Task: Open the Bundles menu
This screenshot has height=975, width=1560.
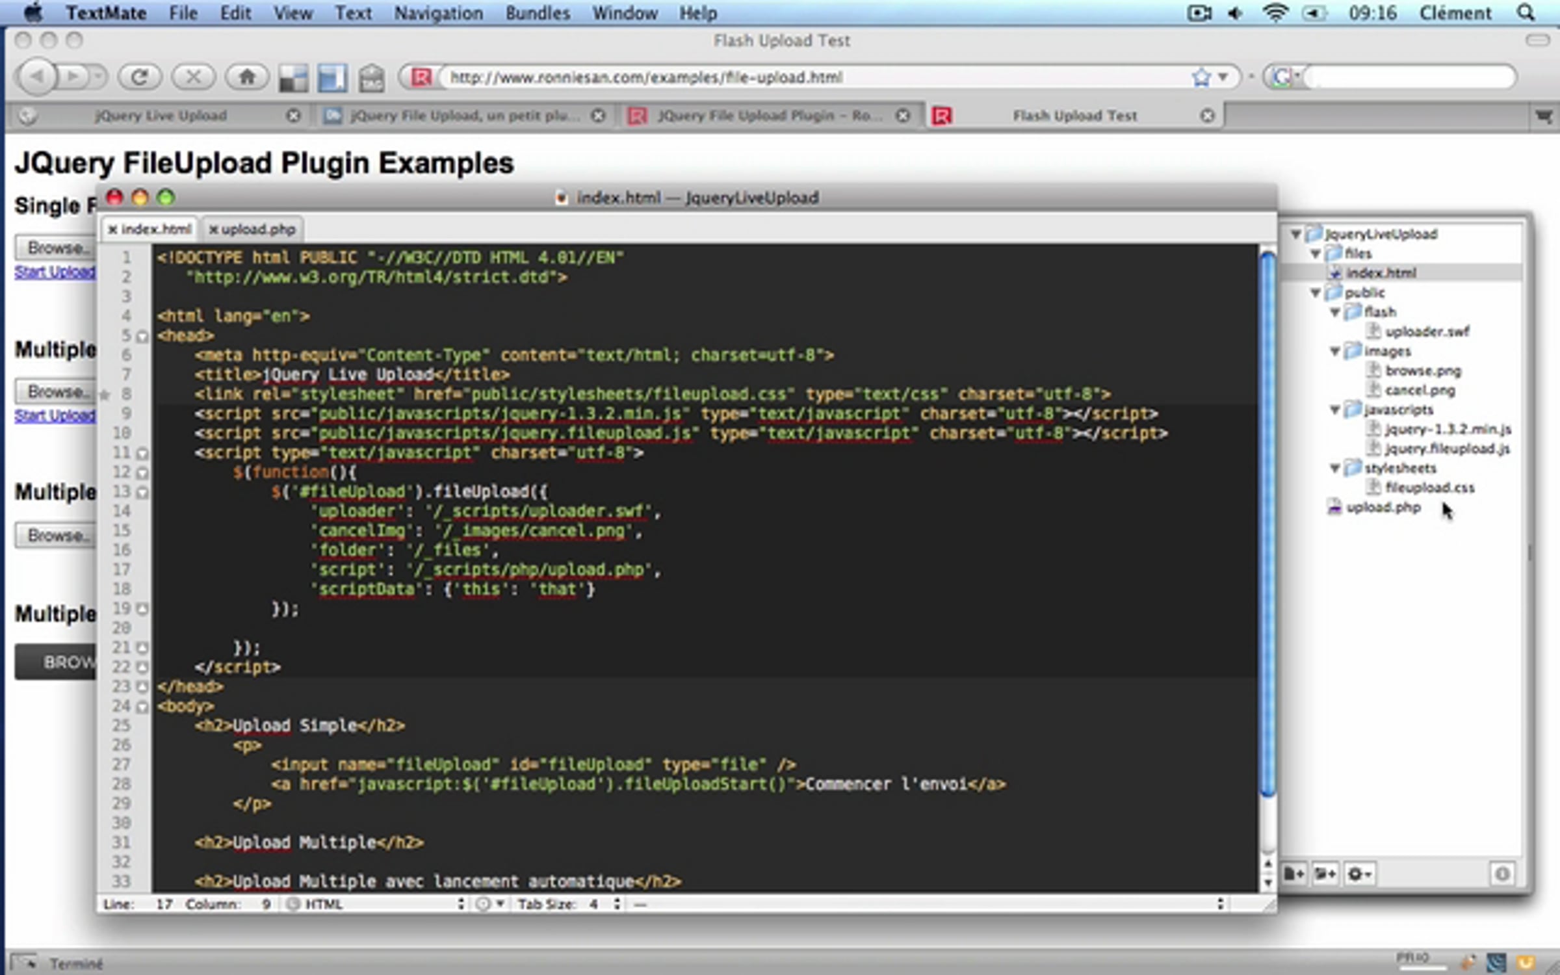Action: coord(538,12)
